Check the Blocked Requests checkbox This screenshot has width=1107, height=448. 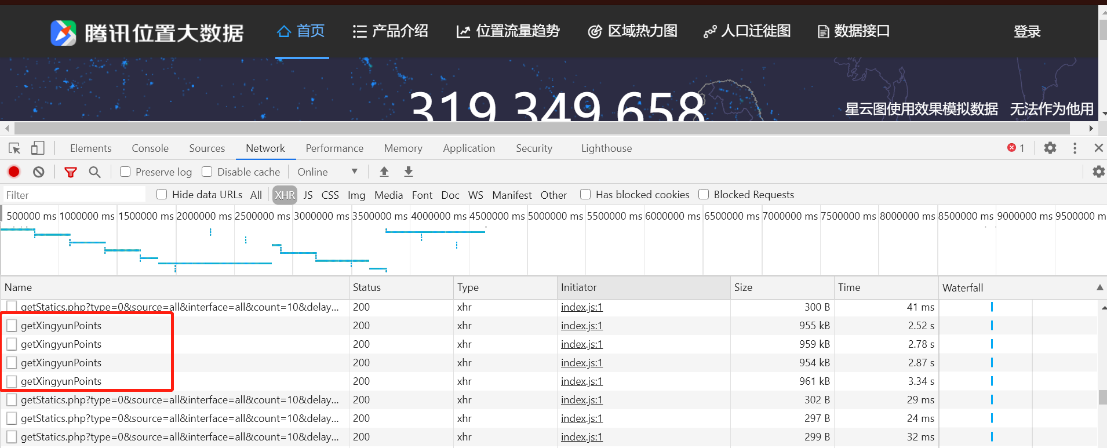[x=704, y=194]
